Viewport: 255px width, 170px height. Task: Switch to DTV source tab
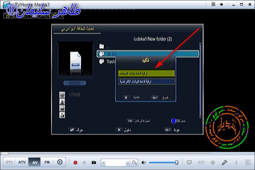point(10,162)
